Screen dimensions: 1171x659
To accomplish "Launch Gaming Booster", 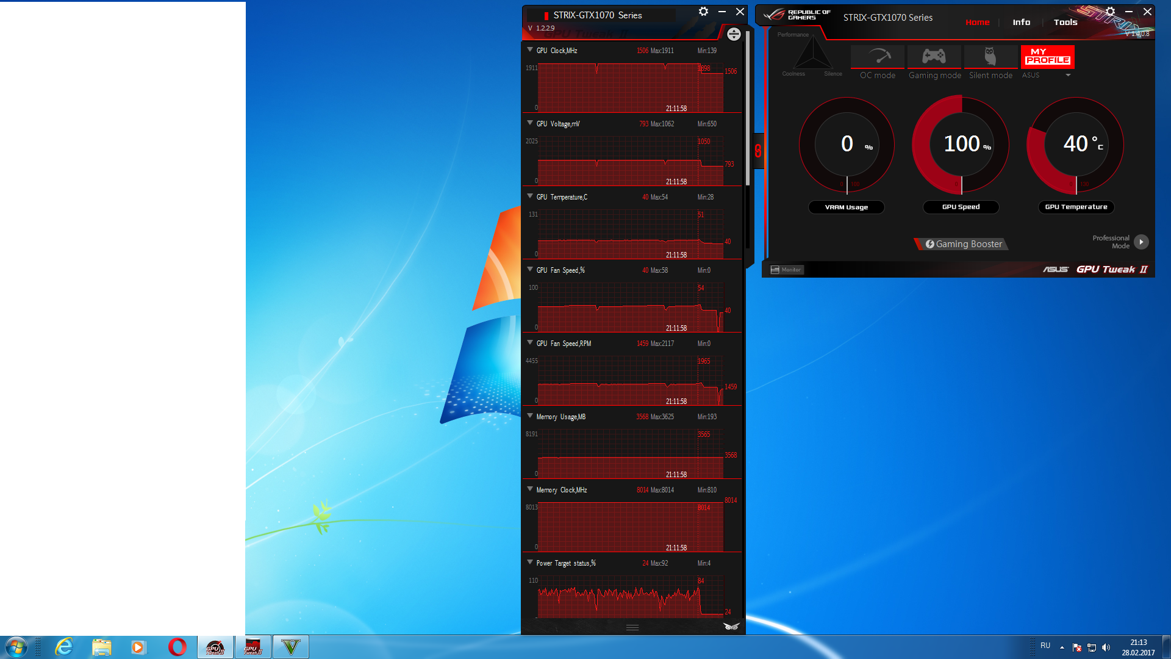I will (962, 244).
